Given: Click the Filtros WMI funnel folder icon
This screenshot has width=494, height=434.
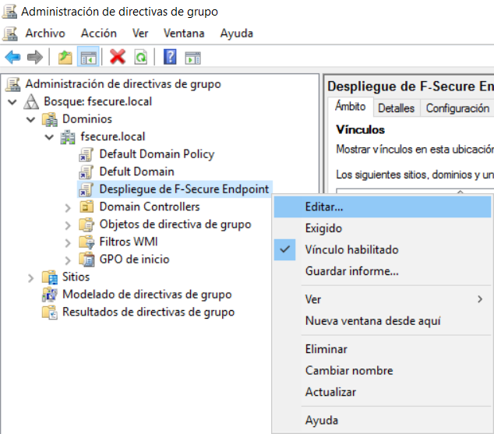Looking at the screenshot, I should 86,242.
